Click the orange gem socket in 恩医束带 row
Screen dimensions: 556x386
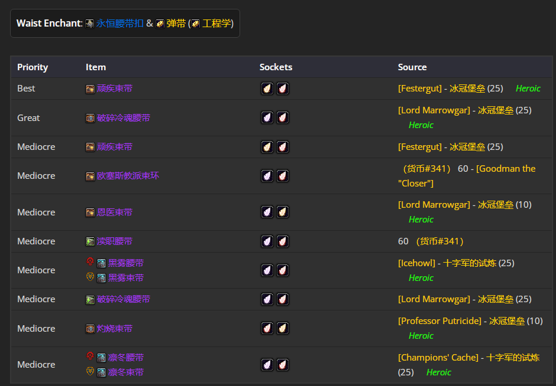pos(283,212)
